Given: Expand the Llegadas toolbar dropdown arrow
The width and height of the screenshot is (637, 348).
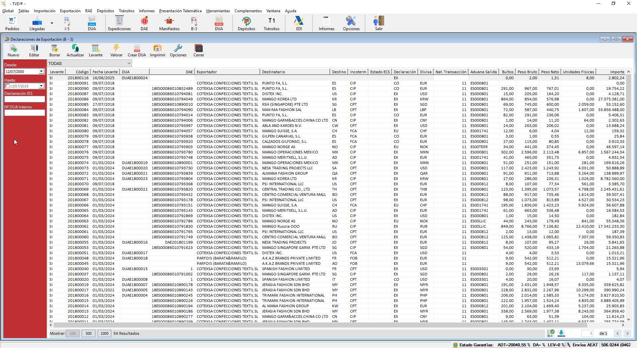Looking at the screenshot, I should 52,23.
